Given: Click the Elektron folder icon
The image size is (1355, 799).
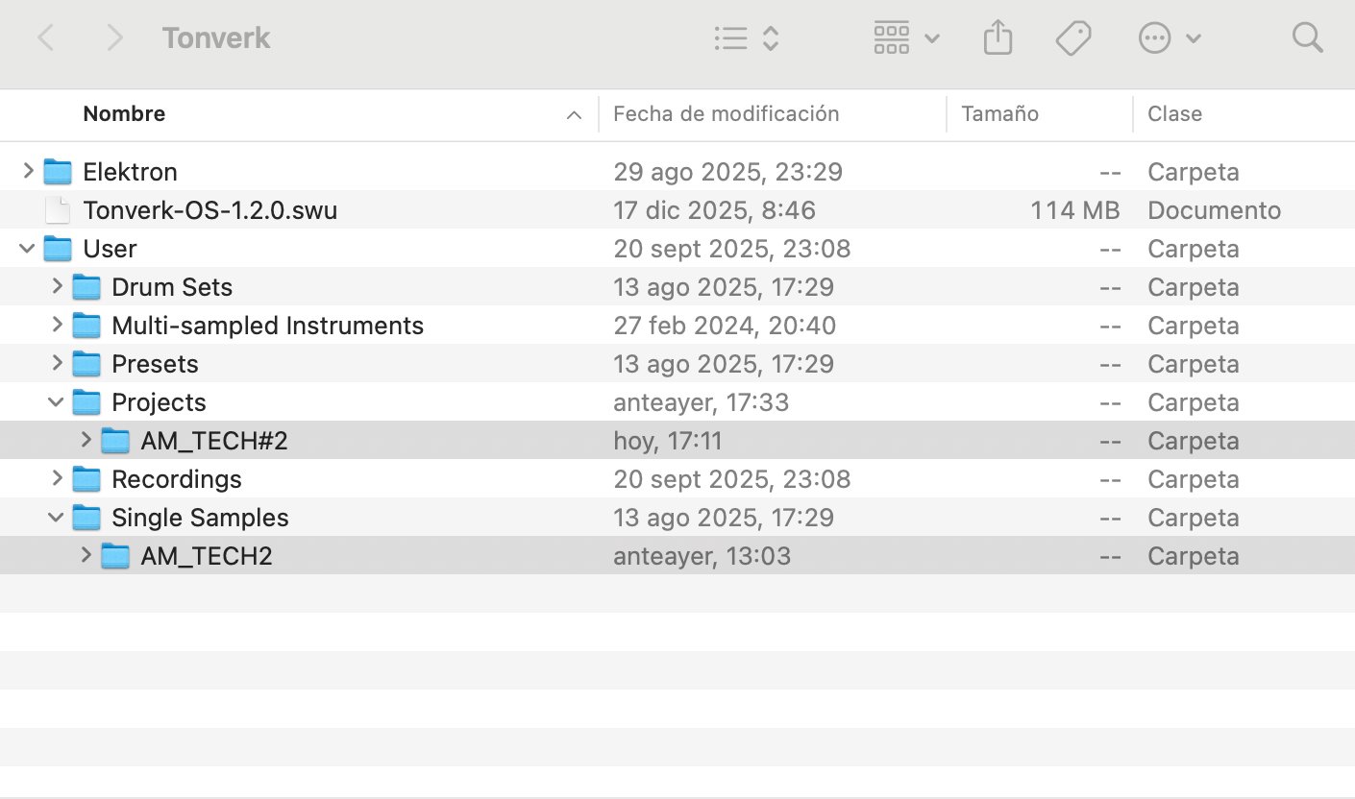Looking at the screenshot, I should point(59,172).
